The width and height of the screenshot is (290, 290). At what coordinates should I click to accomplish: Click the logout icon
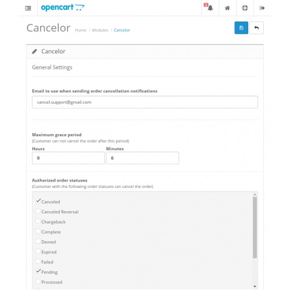point(262,8)
